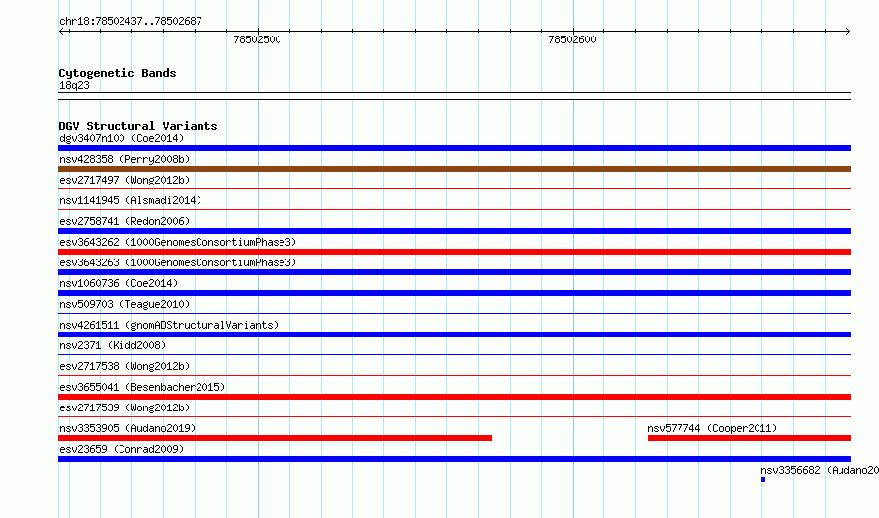879x518 pixels.
Task: Select the blue esv3643263 variant bar
Action: tap(454, 272)
